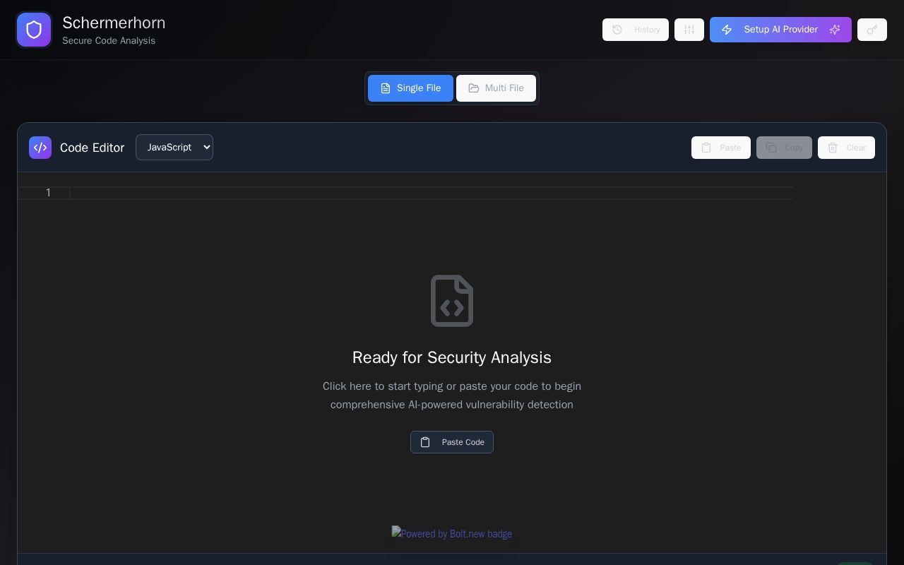Image resolution: width=904 pixels, height=565 pixels.
Task: Click the Paste button in the editor toolbar
Action: click(x=721, y=148)
